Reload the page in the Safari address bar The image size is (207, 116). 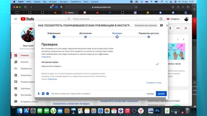136,7
